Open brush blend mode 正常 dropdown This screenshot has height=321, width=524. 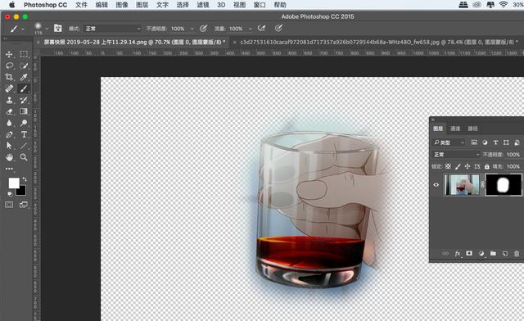point(113,29)
